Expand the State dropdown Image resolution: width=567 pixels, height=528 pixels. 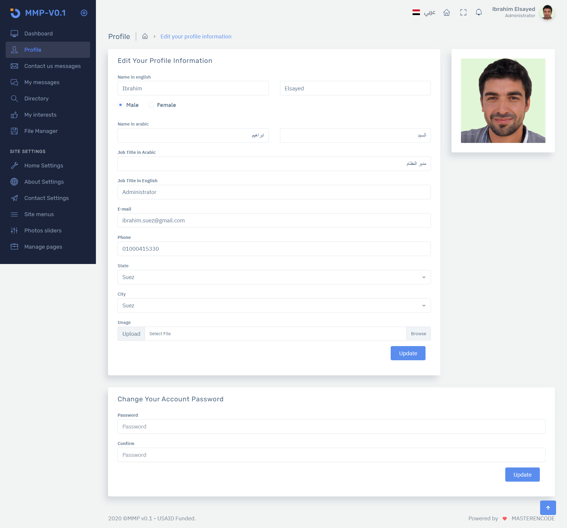[274, 277]
